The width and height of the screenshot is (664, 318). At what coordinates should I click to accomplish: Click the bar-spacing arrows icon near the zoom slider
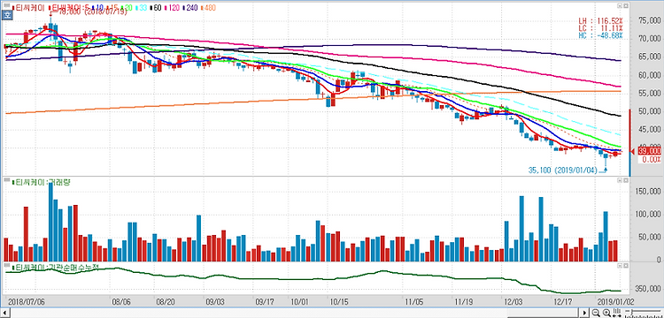coord(617,313)
